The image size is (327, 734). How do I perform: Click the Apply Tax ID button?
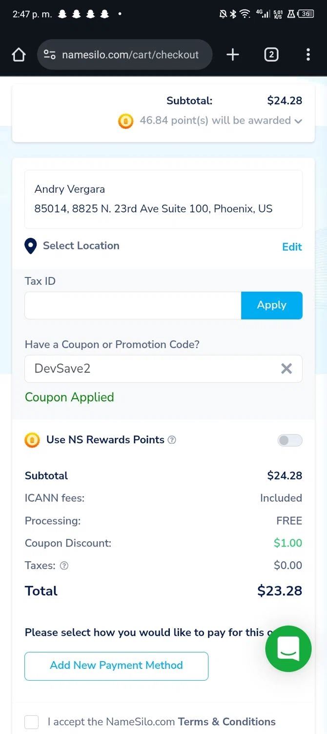pos(271,305)
